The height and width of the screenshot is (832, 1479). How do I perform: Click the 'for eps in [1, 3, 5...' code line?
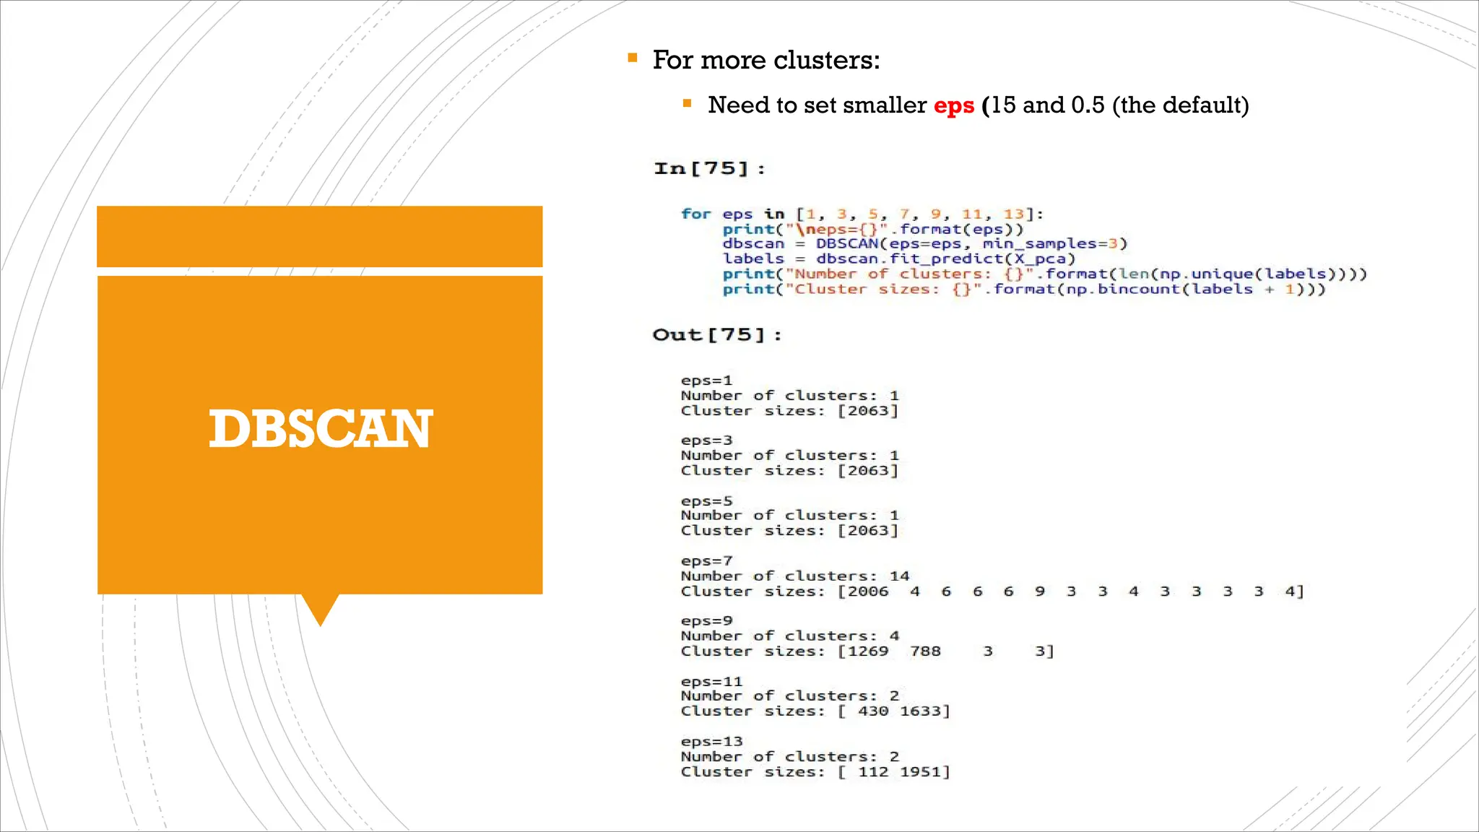[862, 214]
